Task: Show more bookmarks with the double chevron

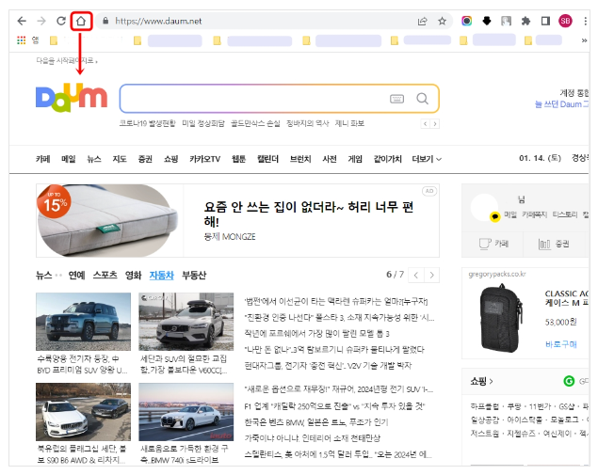Action: (584, 40)
